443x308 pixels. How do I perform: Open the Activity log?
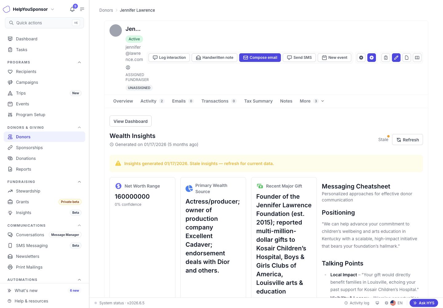coord(357,303)
